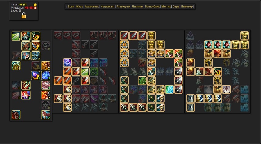Click the red X beside Milestones

35,8
